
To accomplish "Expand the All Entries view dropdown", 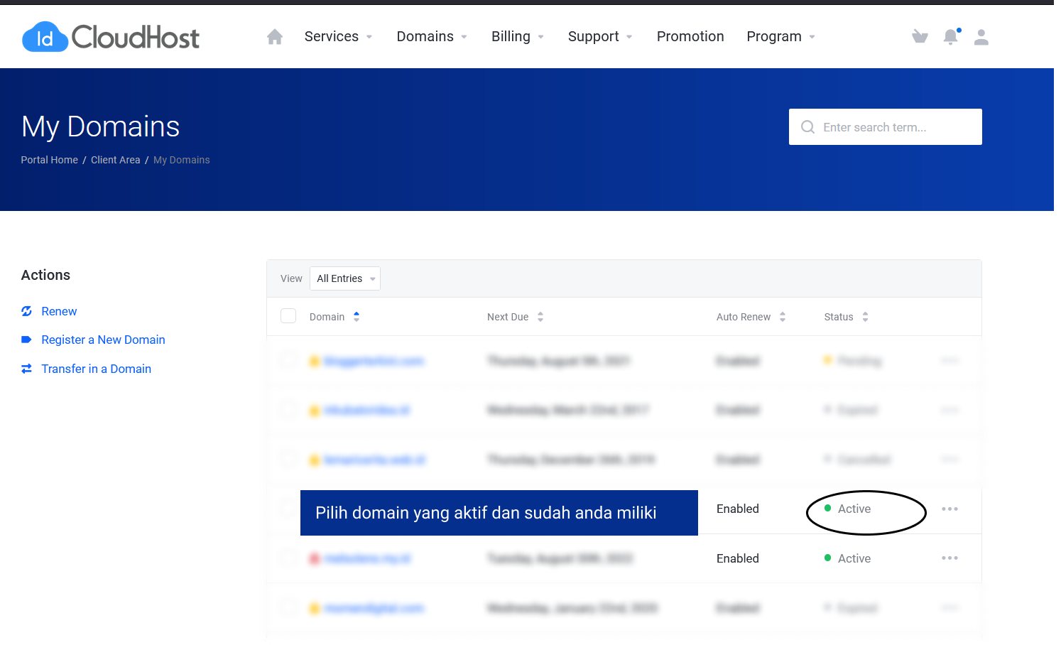I will tap(345, 278).
